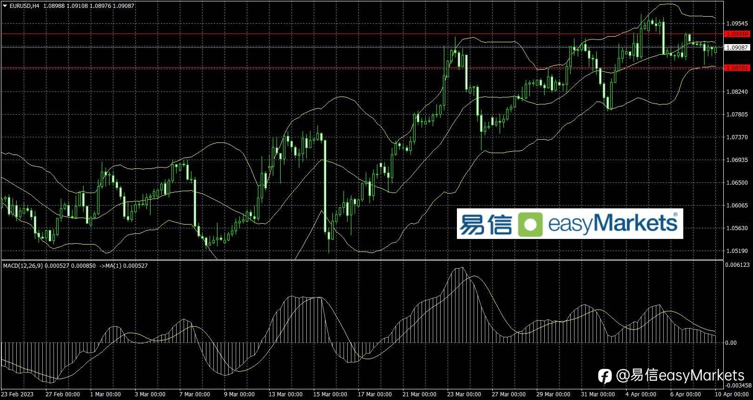753x400 pixels.
Task: Click the 1.06065 price axis label
Action: 737,206
